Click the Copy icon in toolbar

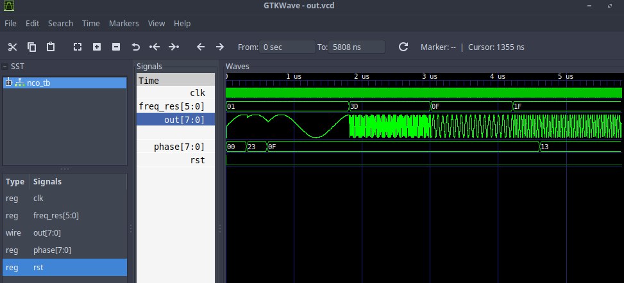pos(31,47)
